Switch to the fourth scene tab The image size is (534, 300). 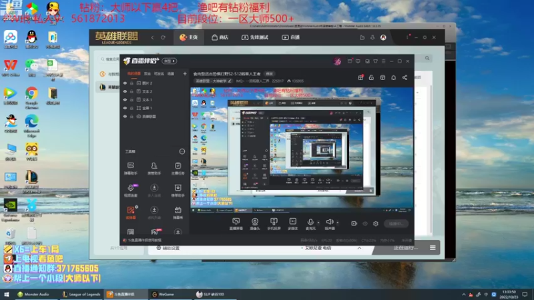[x=171, y=73]
